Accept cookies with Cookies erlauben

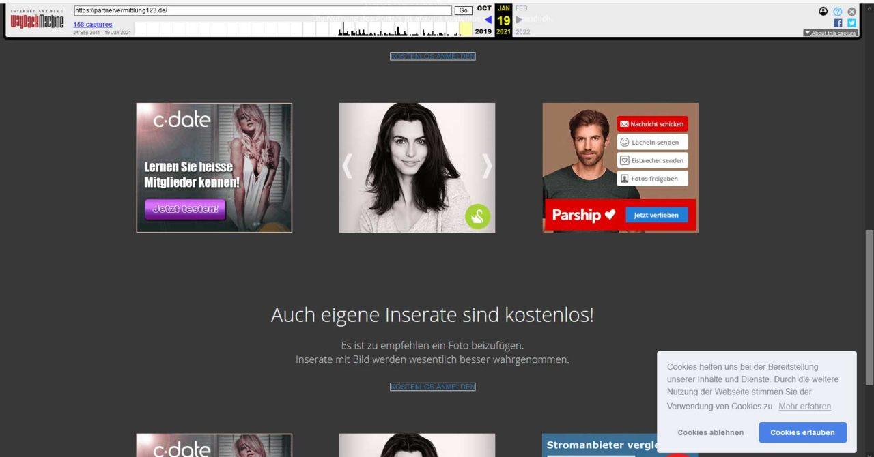[x=803, y=432]
